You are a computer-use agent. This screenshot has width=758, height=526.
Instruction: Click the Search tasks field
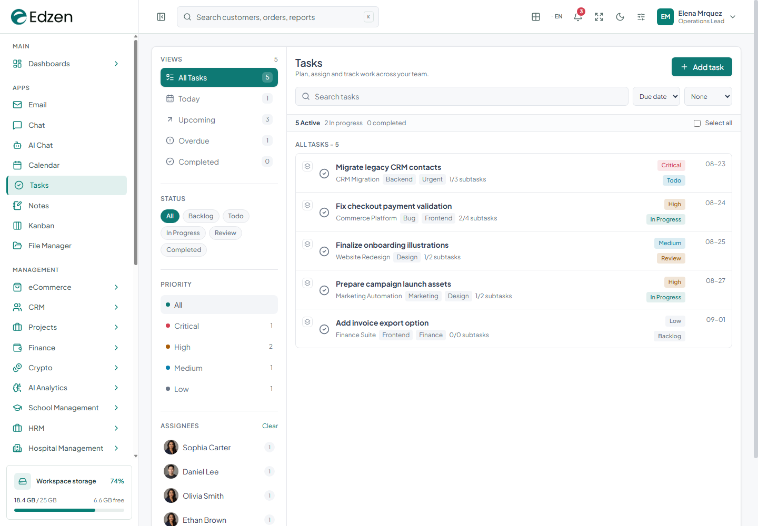[462, 96]
